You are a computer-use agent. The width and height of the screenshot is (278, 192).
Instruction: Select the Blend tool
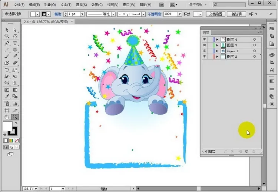tap(15, 97)
